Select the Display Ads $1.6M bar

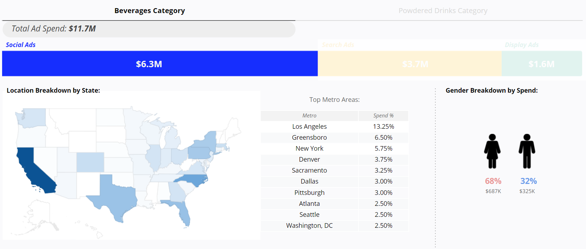pos(541,64)
